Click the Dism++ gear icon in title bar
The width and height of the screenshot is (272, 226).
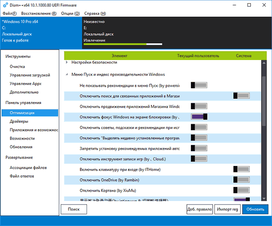[5, 5]
